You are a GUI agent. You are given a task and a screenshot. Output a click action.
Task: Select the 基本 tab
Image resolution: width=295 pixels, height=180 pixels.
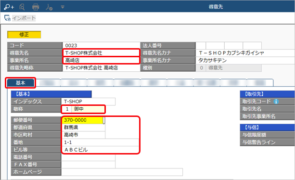pyautogui.click(x=21, y=83)
